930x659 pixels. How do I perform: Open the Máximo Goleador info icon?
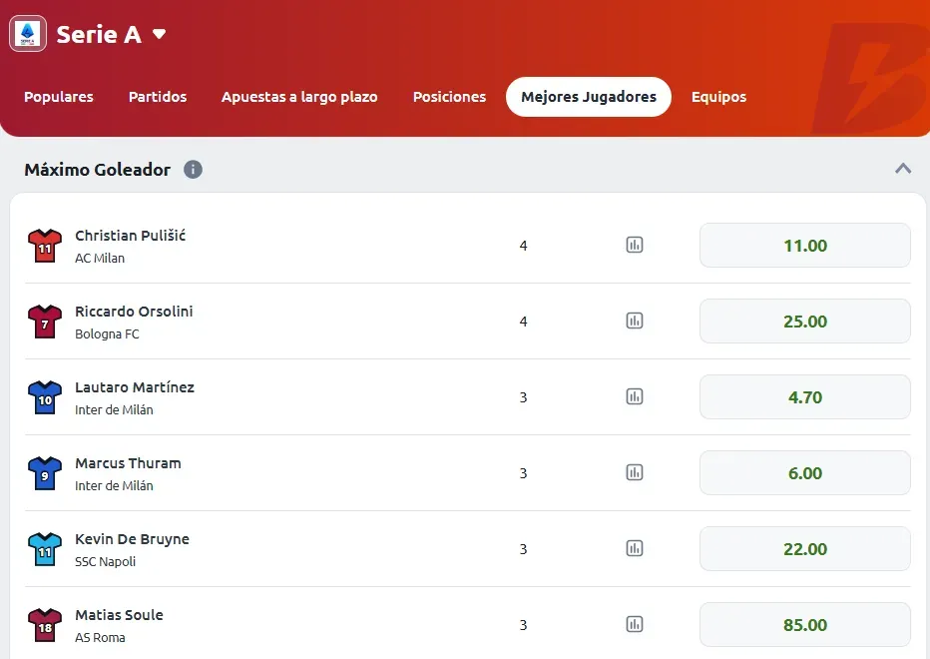(x=194, y=170)
